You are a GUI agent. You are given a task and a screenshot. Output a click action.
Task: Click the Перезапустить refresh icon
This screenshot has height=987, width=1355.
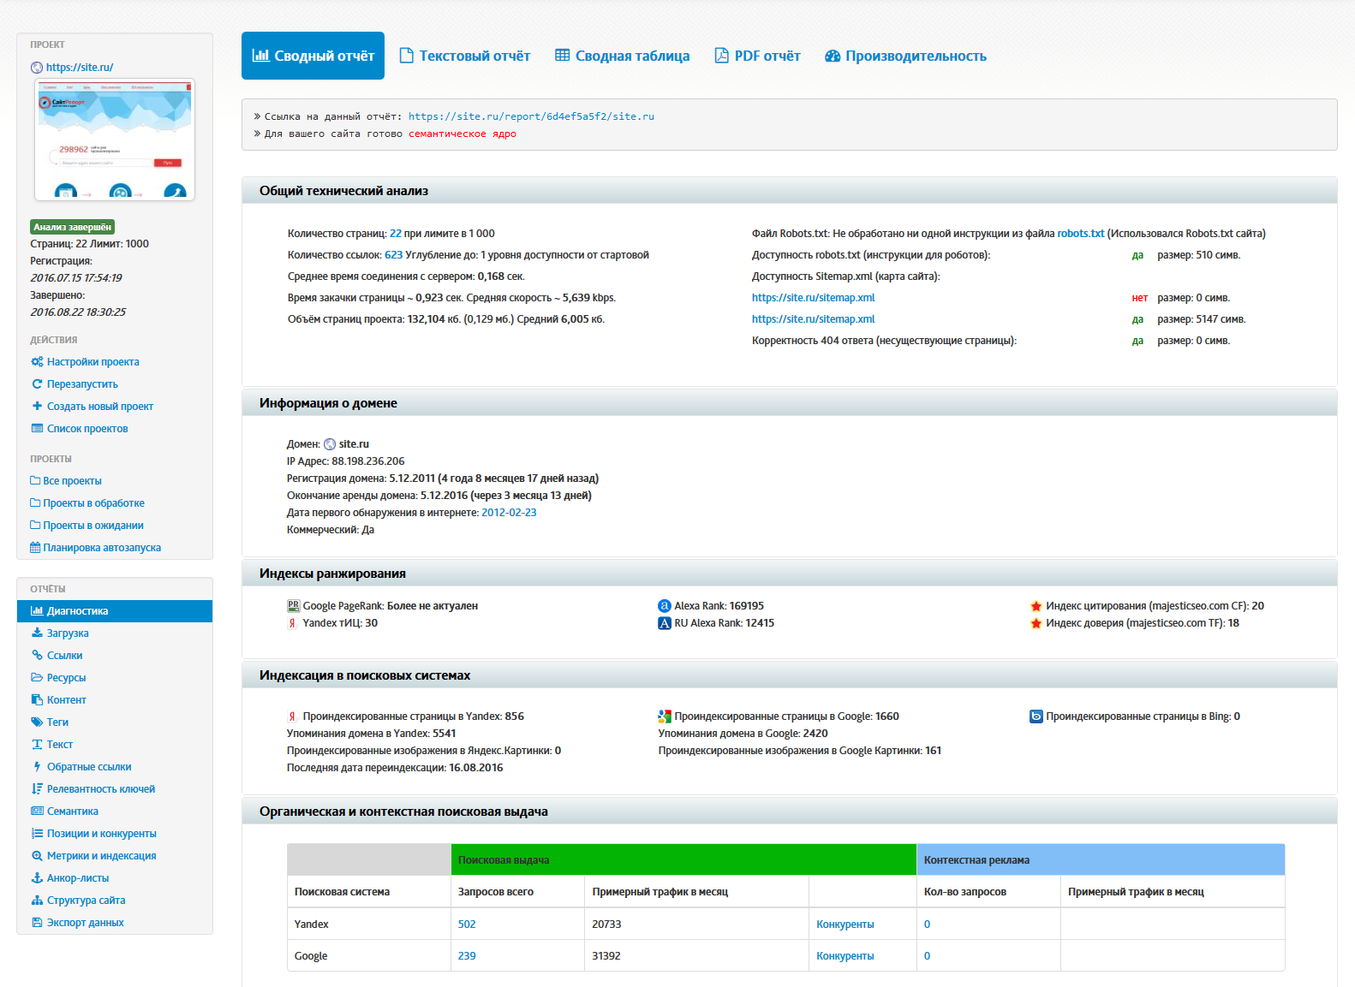pyautogui.click(x=37, y=384)
